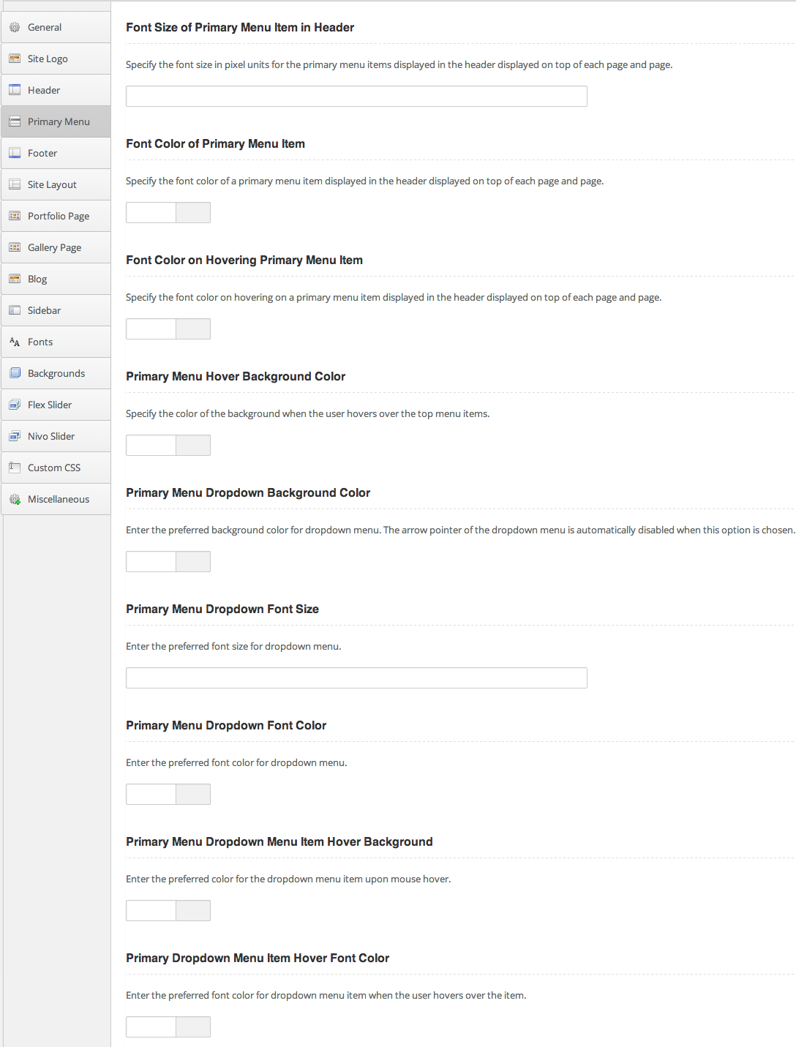The image size is (796, 1047).
Task: Click the Header layout icon
Action: tap(15, 90)
